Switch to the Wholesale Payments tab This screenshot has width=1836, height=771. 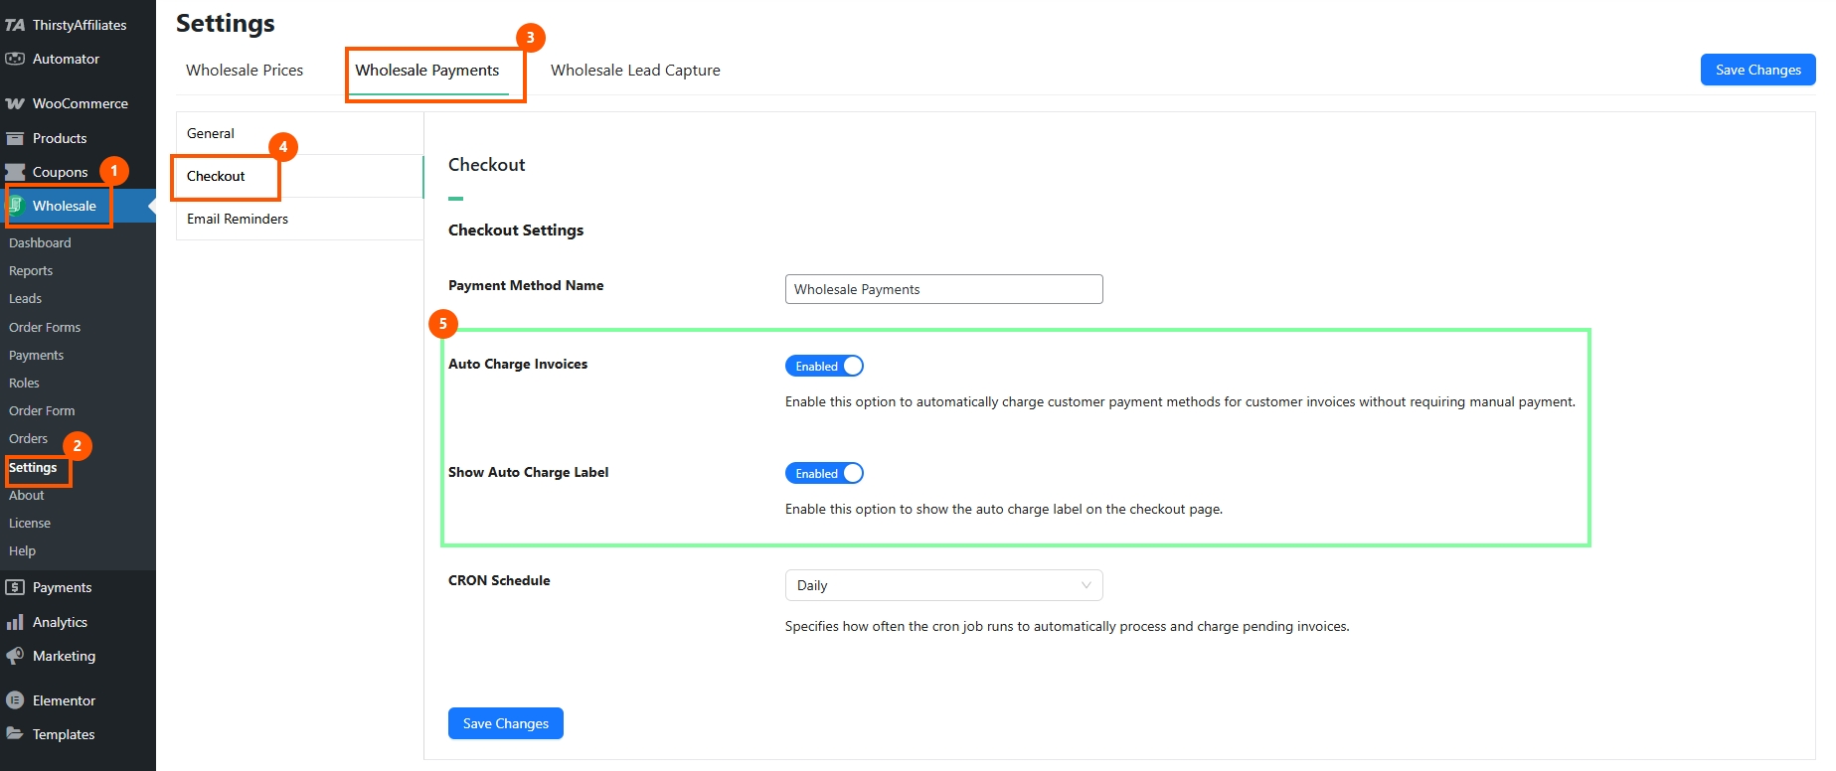point(427,71)
